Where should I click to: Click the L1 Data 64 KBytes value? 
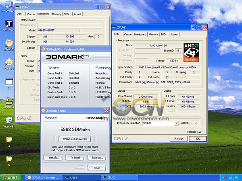(188, 97)
